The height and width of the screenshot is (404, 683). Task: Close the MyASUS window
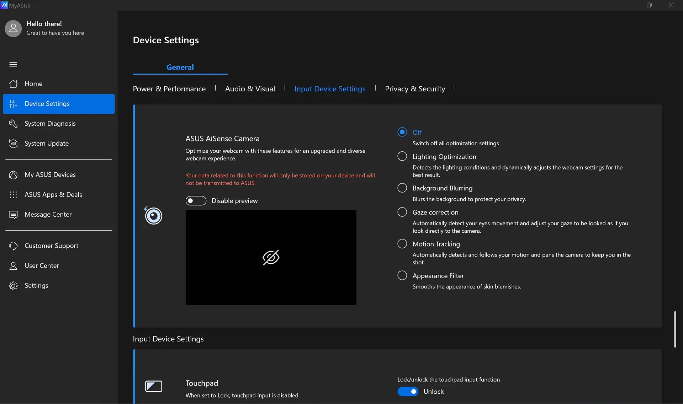pyautogui.click(x=671, y=5)
